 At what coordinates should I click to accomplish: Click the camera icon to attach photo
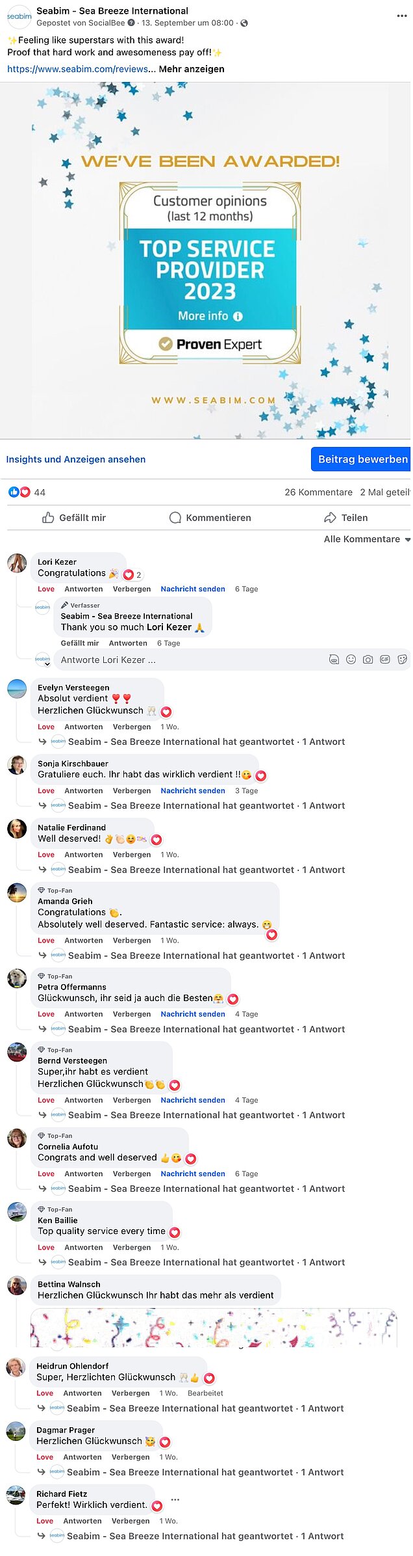[368, 660]
